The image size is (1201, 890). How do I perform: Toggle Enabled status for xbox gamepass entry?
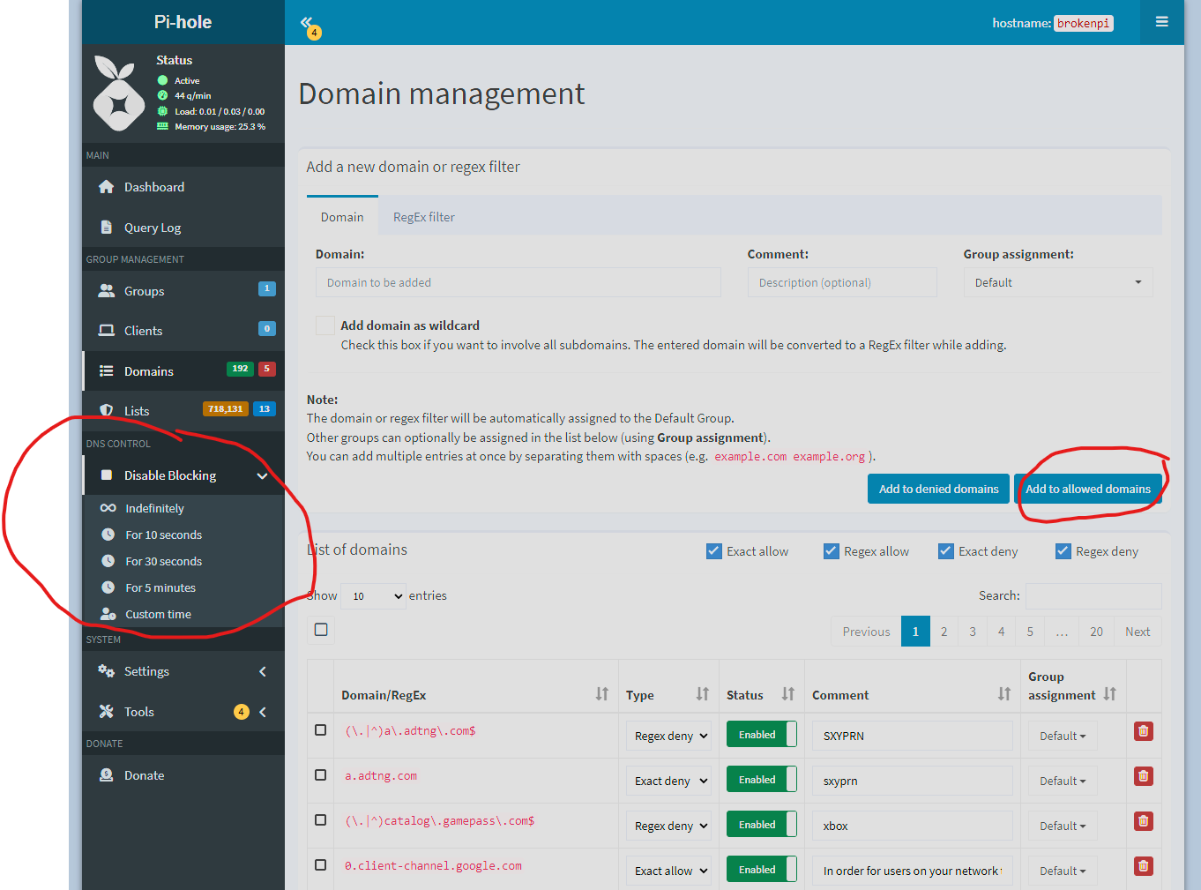(761, 825)
